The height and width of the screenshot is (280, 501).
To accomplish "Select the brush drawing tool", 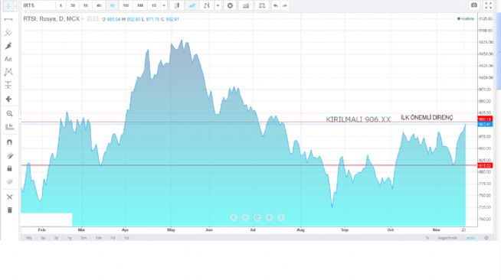I will (8, 46).
